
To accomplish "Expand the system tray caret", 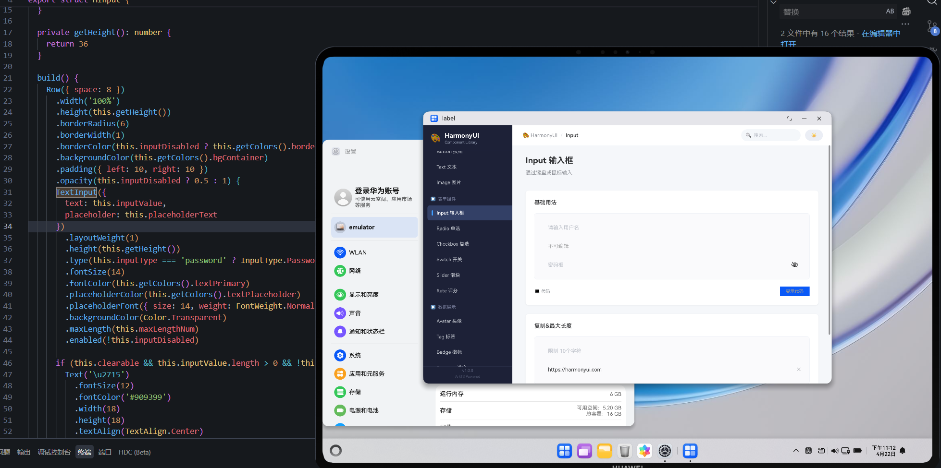I will 796,451.
